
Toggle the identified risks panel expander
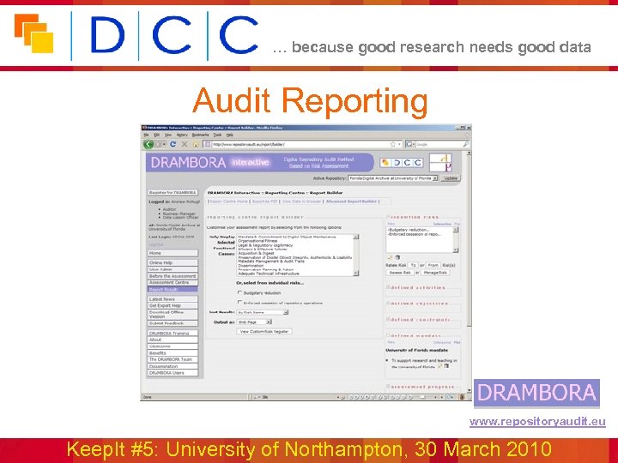388,217
